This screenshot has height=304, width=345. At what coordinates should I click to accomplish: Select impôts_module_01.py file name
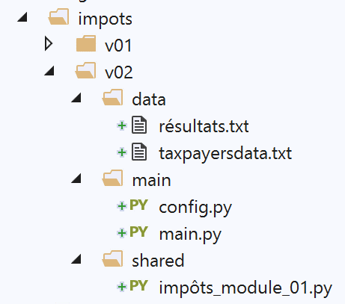pyautogui.click(x=245, y=288)
